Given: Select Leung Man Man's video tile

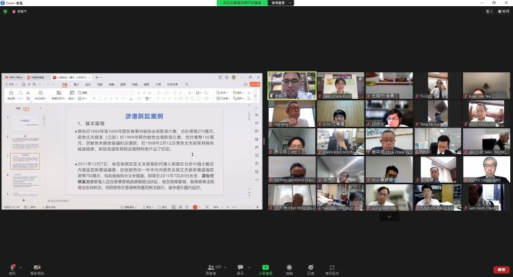Looking at the screenshot, I should (x=389, y=198).
